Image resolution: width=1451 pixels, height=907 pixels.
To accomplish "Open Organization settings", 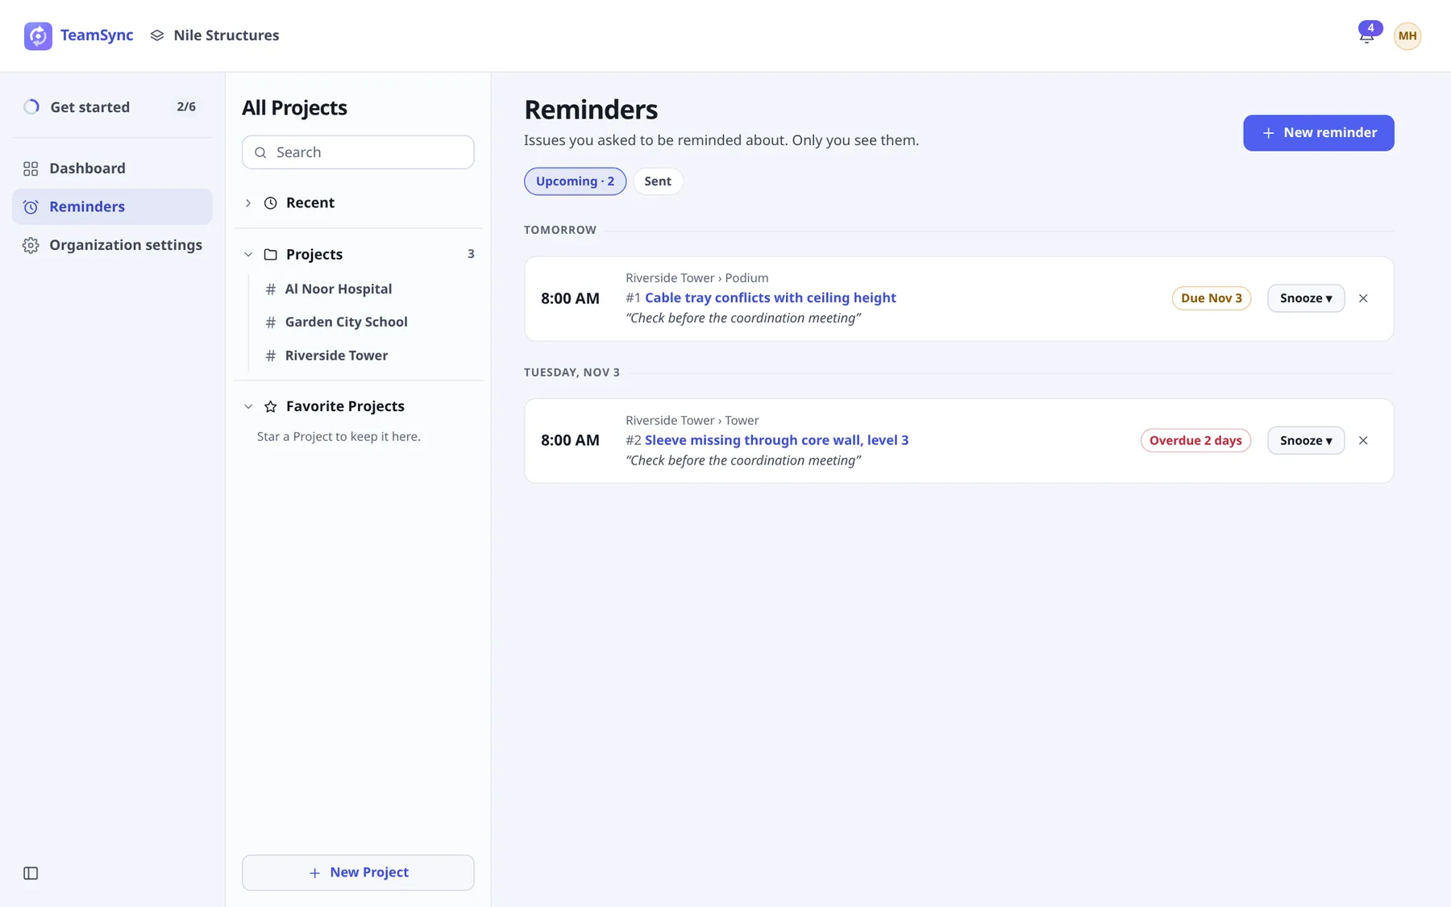I will [x=112, y=245].
